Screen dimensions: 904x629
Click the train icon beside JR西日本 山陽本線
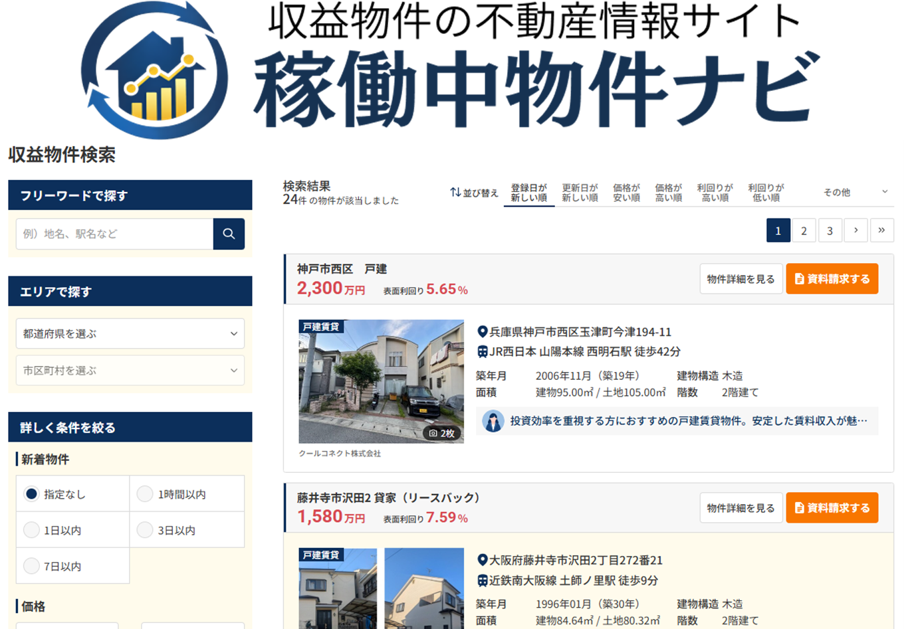coord(483,351)
